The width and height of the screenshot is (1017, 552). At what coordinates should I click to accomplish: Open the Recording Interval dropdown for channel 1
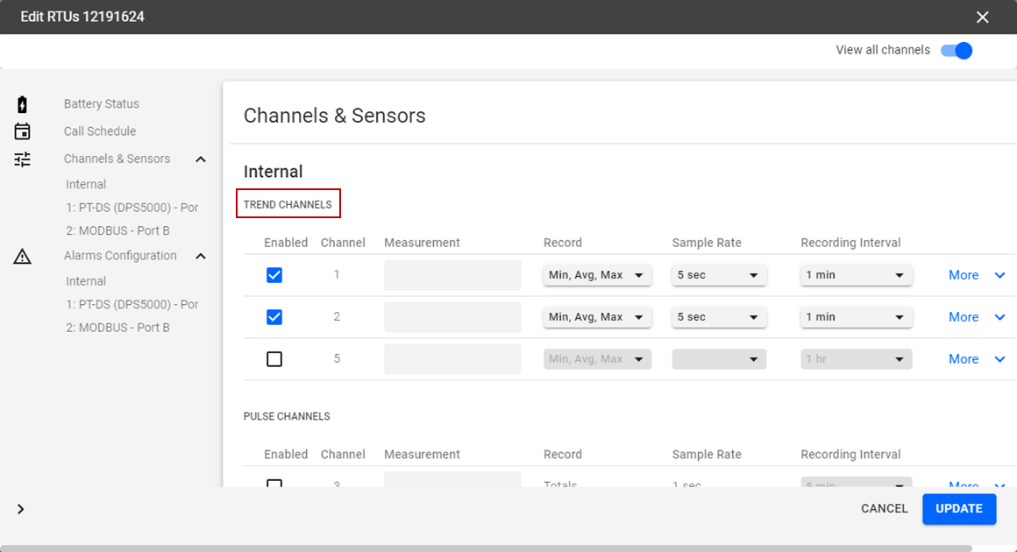coord(856,275)
